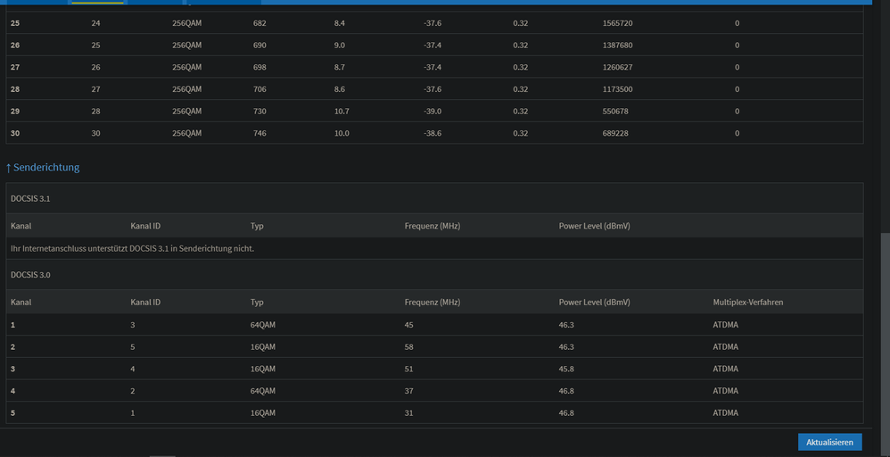Click Power Level header in DOCSIS 3.1 table

coord(594,226)
